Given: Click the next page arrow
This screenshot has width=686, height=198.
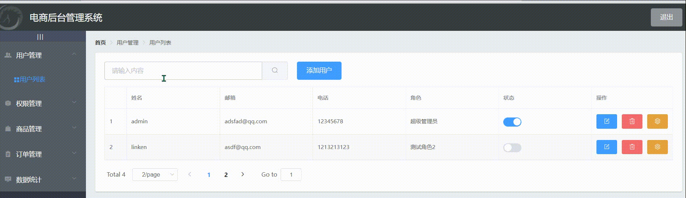Looking at the screenshot, I should click(243, 174).
